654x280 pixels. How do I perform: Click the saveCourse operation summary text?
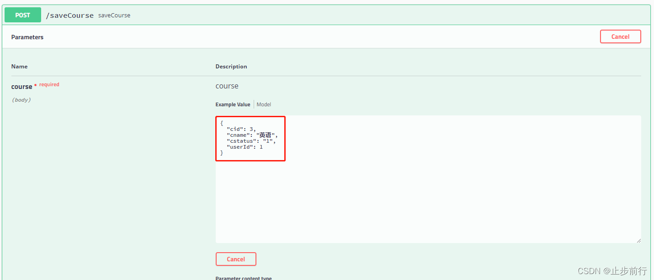tap(114, 16)
